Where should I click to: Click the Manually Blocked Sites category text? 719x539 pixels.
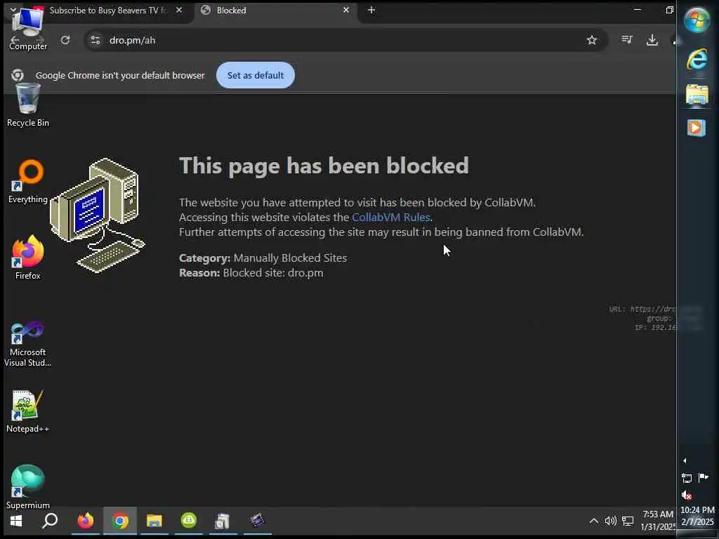pyautogui.click(x=290, y=258)
